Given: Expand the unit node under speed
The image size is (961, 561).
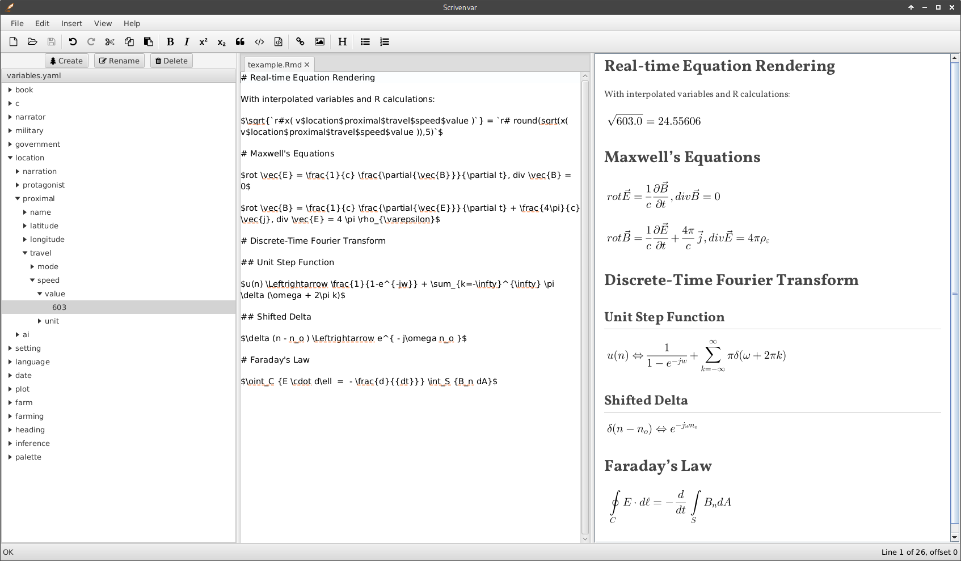Looking at the screenshot, I should point(40,321).
